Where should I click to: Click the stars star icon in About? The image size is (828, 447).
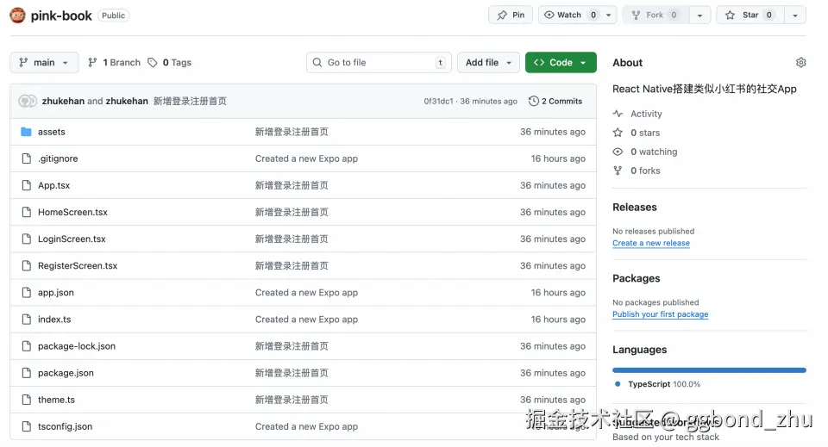(618, 133)
